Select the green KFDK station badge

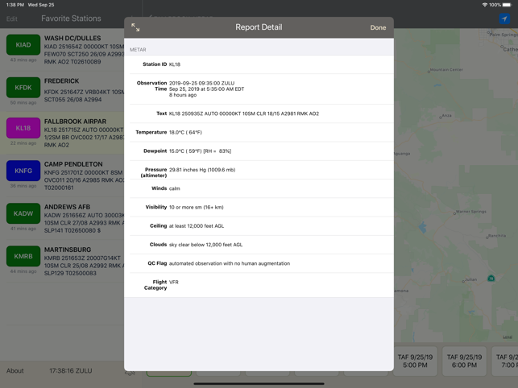tap(23, 88)
